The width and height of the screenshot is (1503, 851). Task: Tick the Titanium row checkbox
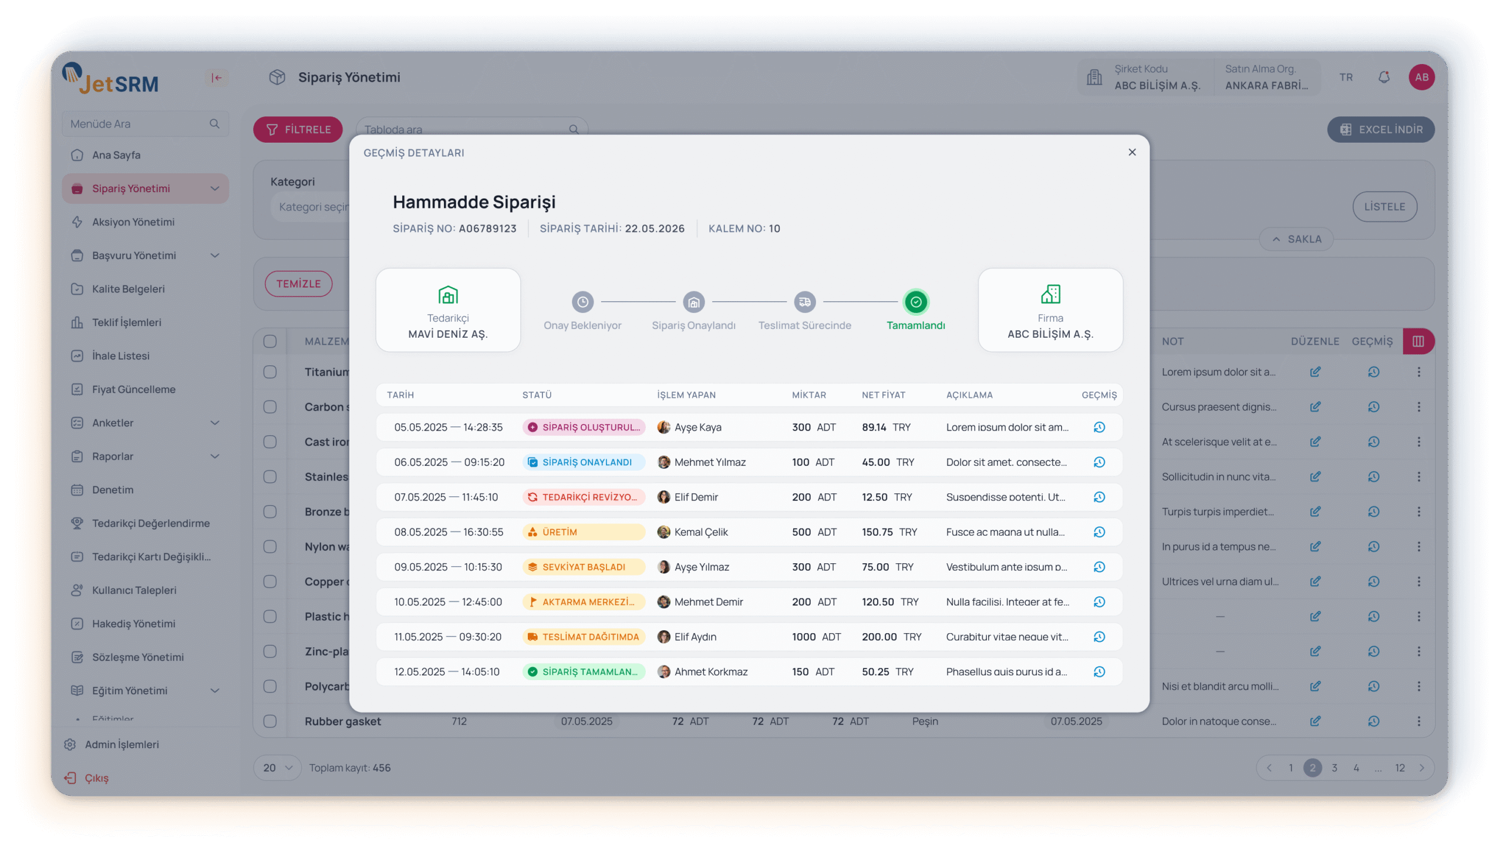270,372
